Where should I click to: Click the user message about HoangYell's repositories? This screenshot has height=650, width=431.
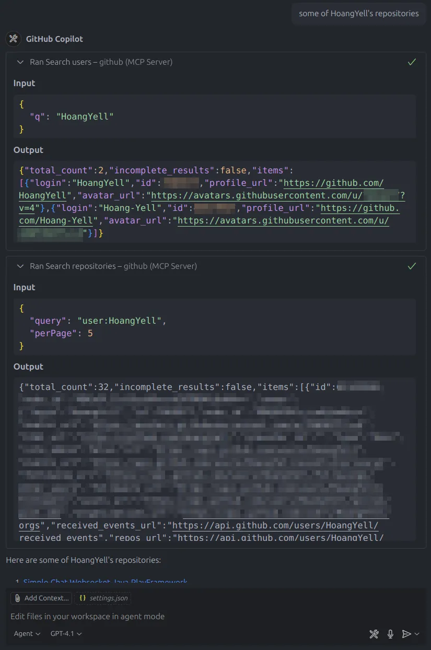tap(358, 14)
